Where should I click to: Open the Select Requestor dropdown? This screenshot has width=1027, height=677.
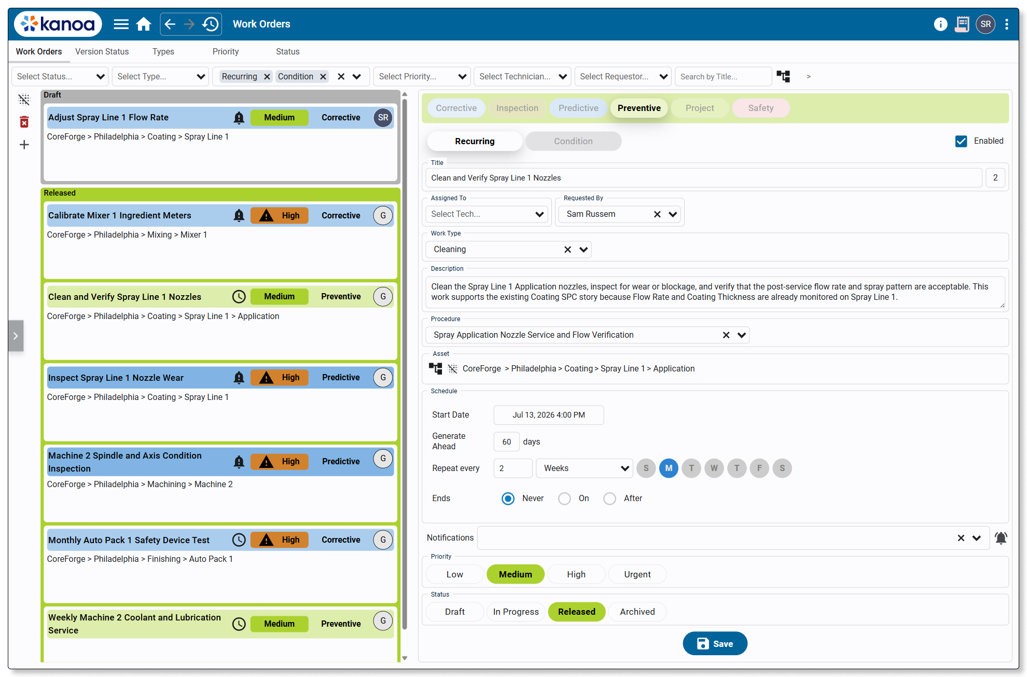click(x=623, y=77)
